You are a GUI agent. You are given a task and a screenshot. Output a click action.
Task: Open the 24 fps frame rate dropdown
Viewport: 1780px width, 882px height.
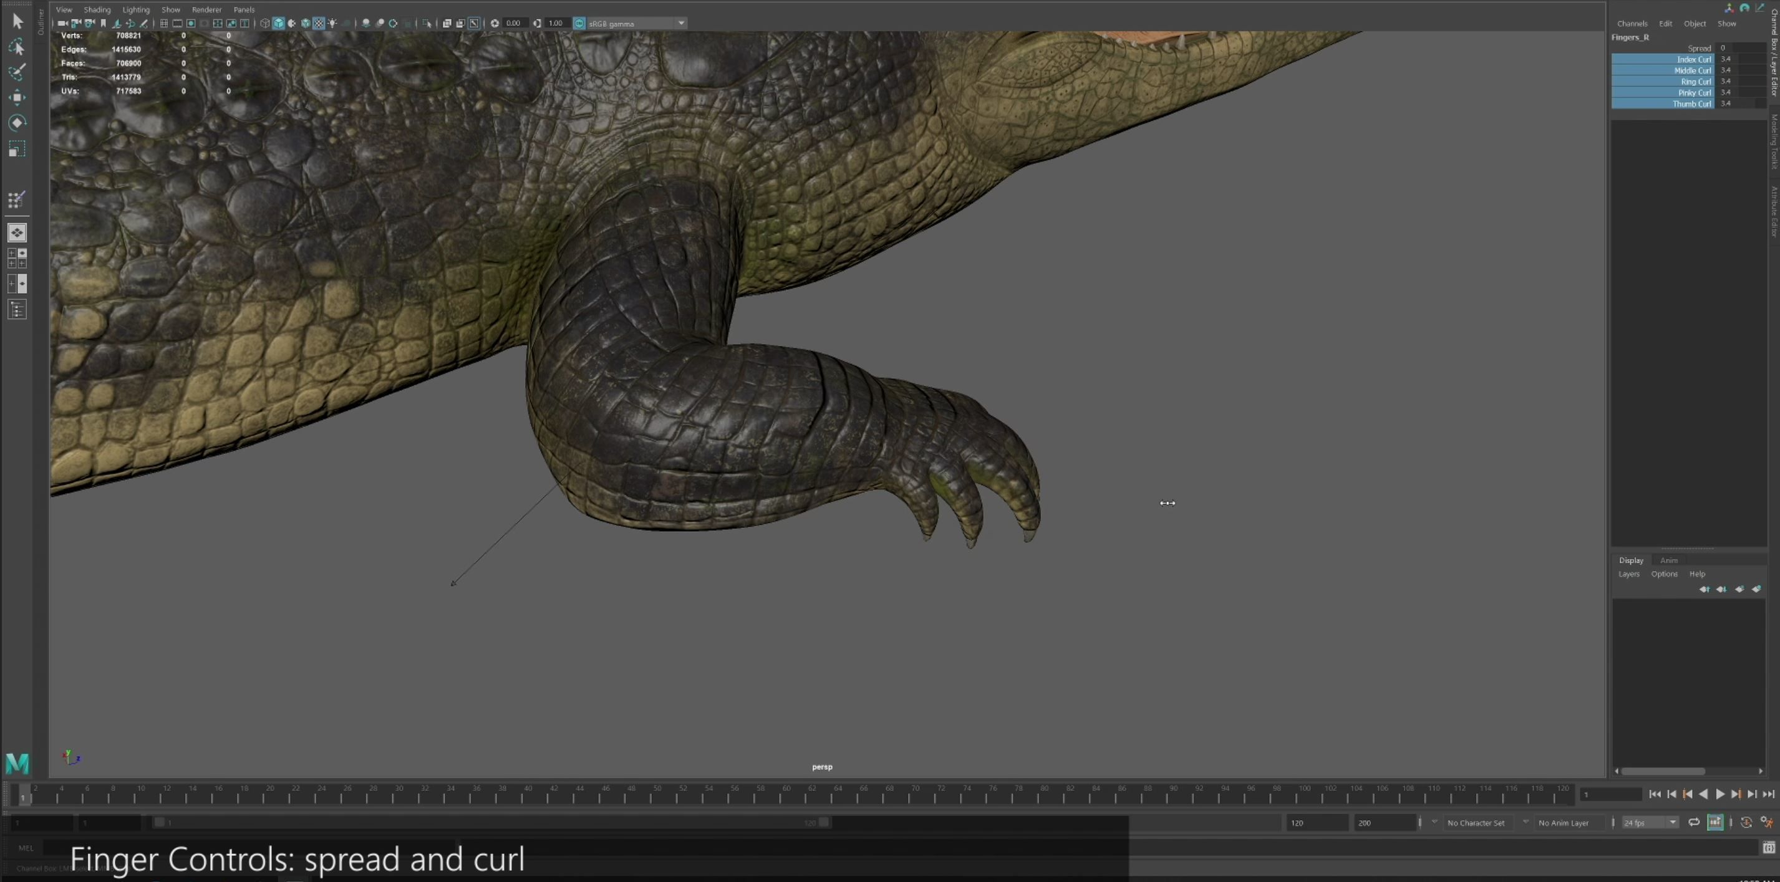[1650, 823]
